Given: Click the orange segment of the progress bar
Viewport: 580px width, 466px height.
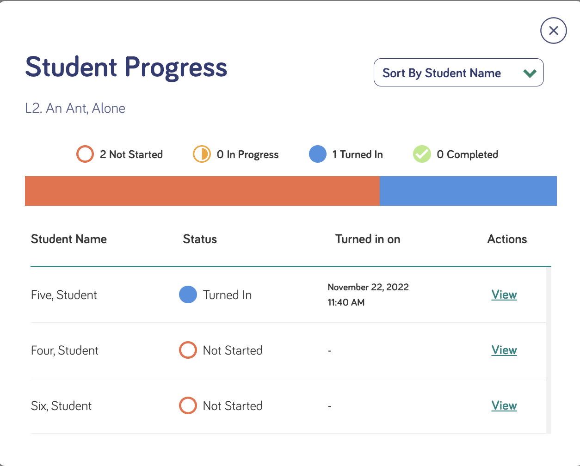Looking at the screenshot, I should pyautogui.click(x=202, y=190).
